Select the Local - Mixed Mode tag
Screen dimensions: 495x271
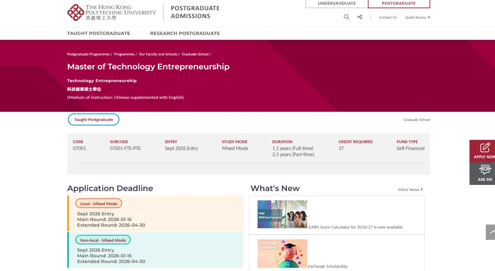pyautogui.click(x=99, y=204)
